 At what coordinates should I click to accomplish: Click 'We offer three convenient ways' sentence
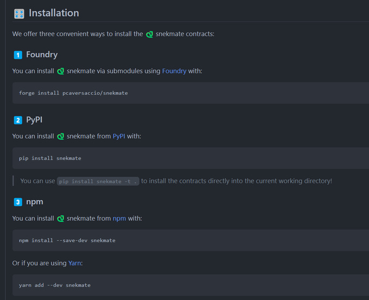(113, 34)
